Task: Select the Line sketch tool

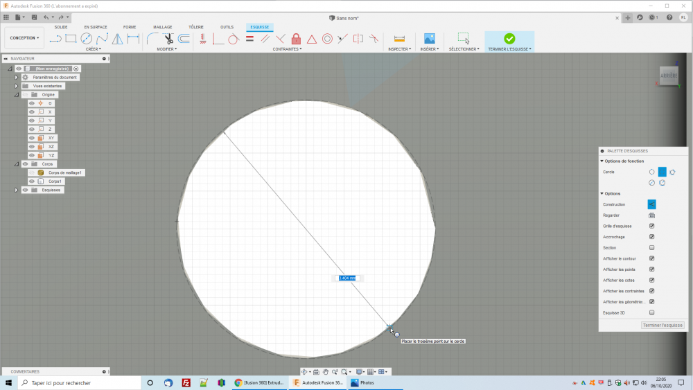Action: point(55,39)
